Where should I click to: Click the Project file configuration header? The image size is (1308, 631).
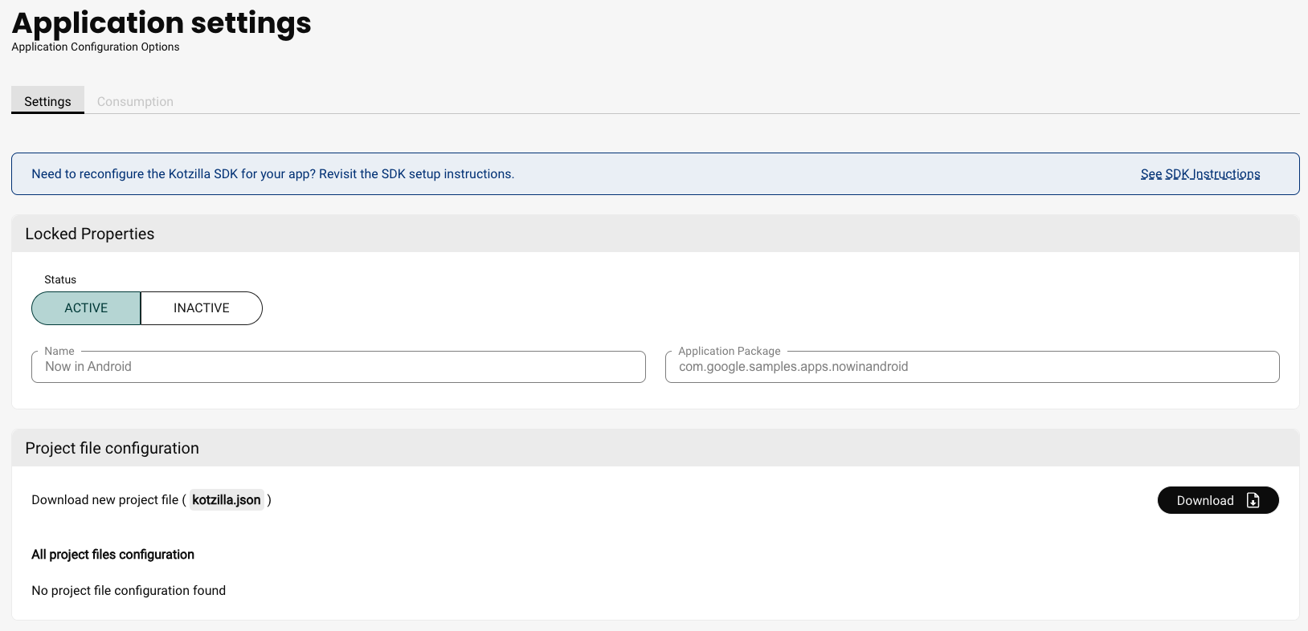(112, 448)
